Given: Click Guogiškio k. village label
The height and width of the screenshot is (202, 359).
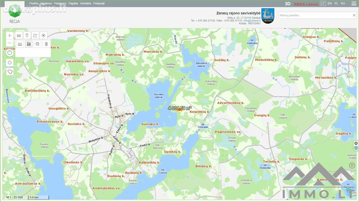Looking at the screenshot, I should pyautogui.click(x=59, y=108).
